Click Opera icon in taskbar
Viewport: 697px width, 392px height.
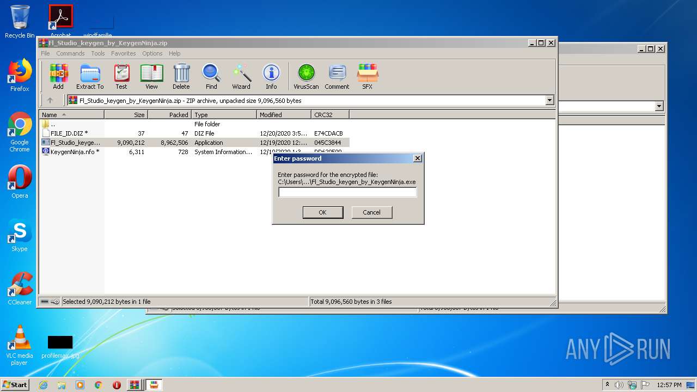[x=117, y=385]
